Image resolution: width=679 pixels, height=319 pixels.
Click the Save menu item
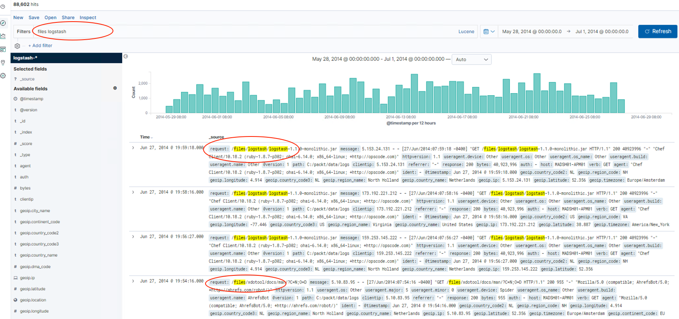(34, 18)
